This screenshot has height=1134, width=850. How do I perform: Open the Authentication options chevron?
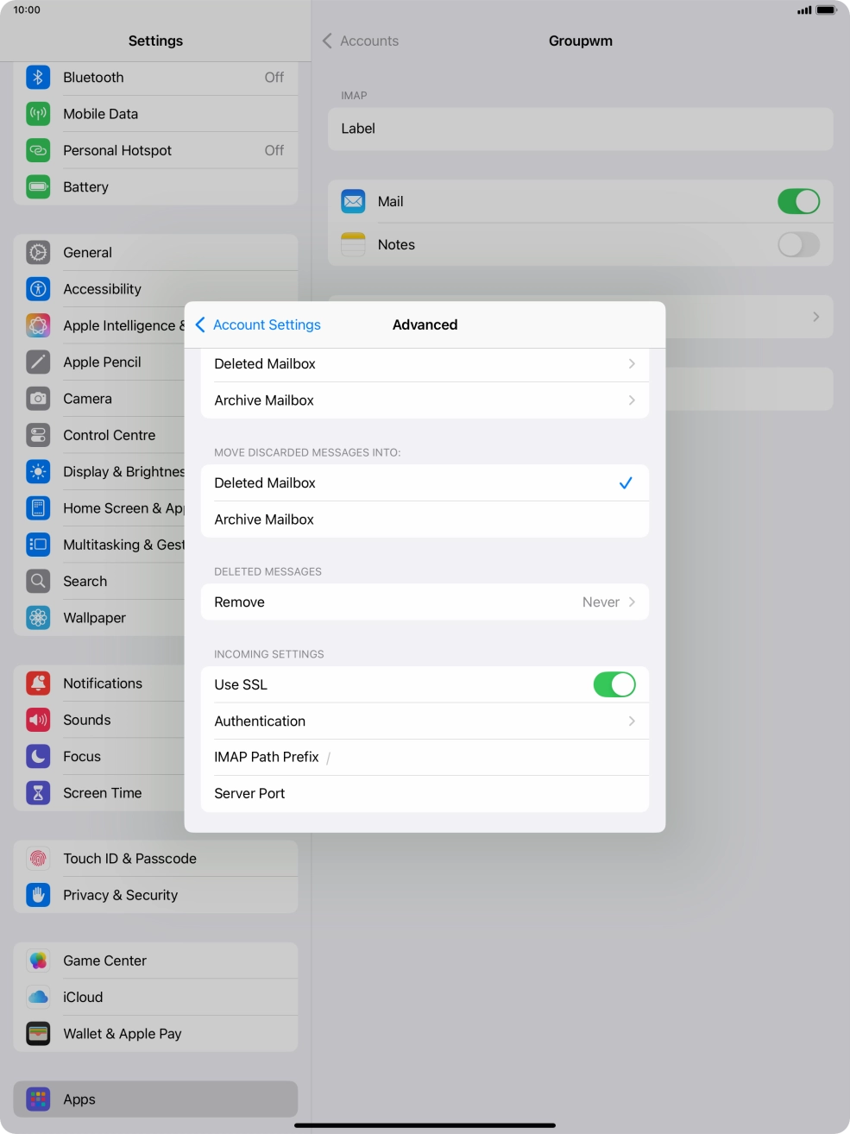click(x=631, y=721)
